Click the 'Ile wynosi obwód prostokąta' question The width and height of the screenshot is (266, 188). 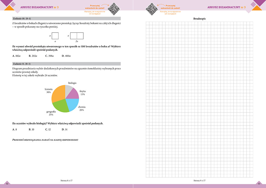(66, 48)
